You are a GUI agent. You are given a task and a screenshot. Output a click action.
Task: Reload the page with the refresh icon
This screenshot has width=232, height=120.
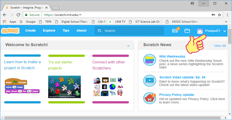pyautogui.click(x=18, y=15)
